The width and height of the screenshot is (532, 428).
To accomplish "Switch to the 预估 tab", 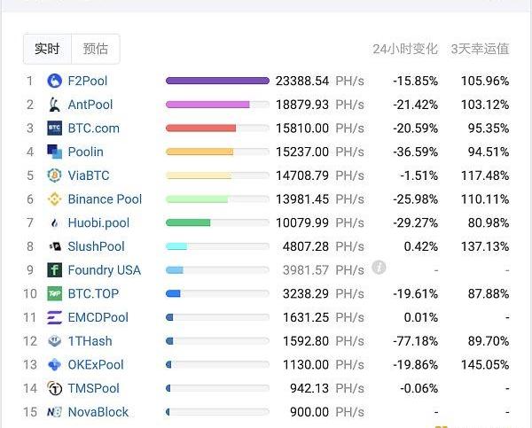I will coord(96,49).
